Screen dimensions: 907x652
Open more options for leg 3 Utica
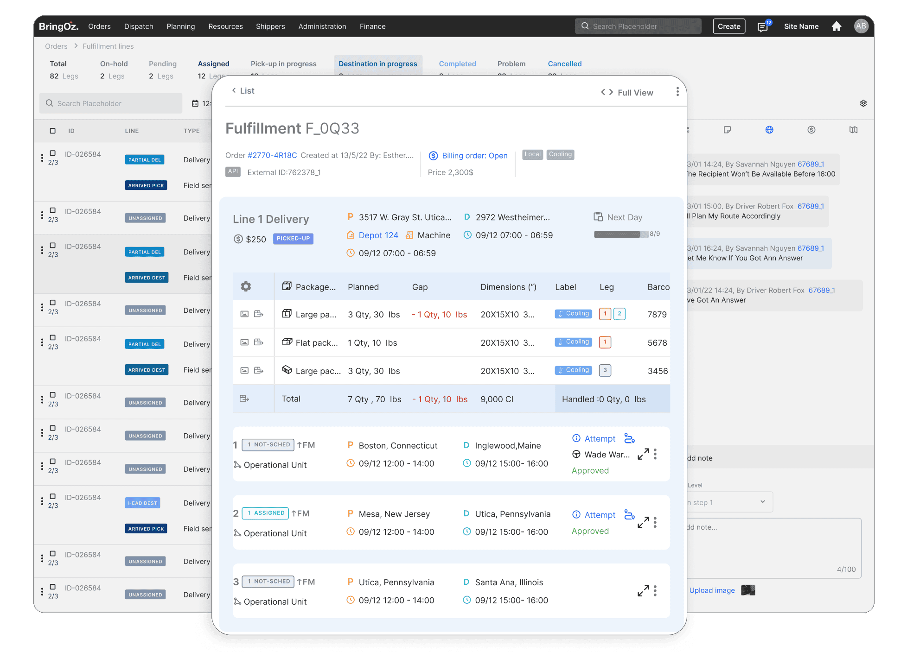pos(655,591)
